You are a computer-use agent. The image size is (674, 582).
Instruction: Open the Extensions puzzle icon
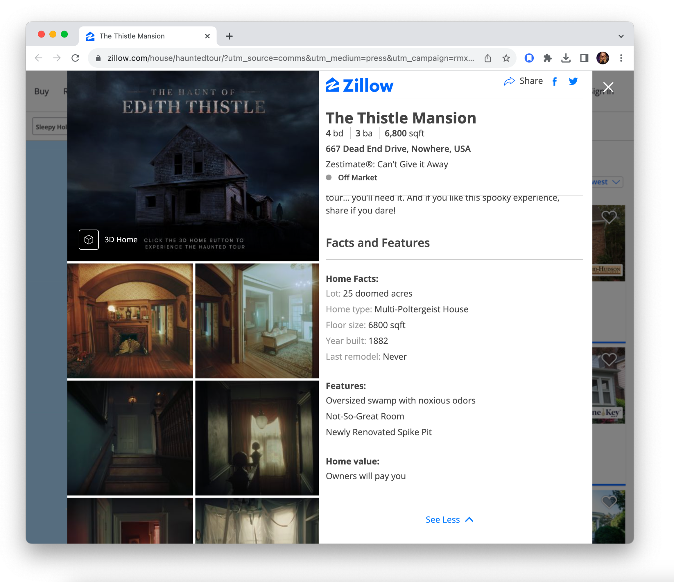547,58
